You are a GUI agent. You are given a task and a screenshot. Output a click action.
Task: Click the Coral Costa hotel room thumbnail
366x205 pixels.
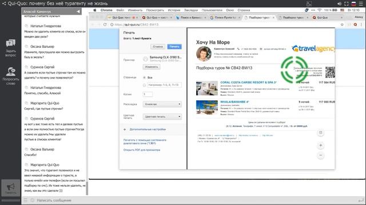(x=207, y=88)
